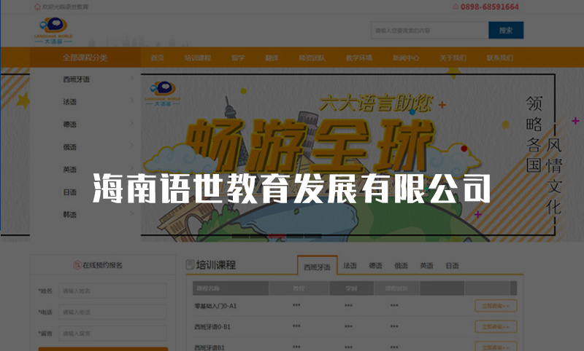The height and width of the screenshot is (351, 584).
Task: Open the 培训课程 navigation menu item
Action: tap(197, 58)
